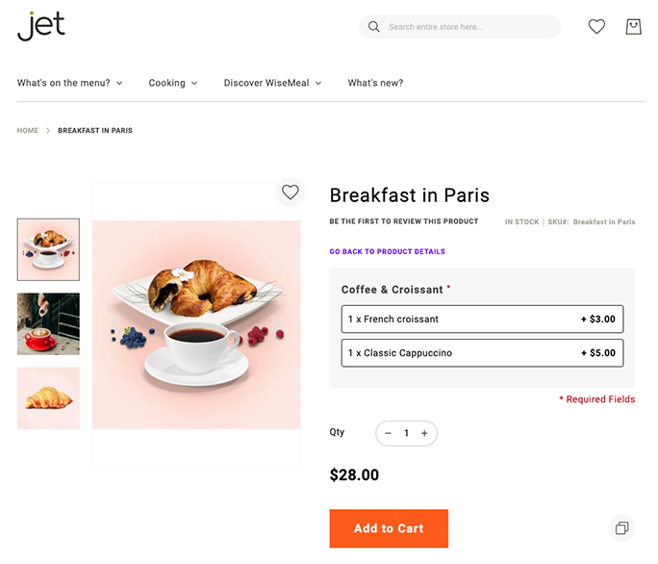
Task: Open the shopping cart bag icon
Action: [633, 27]
